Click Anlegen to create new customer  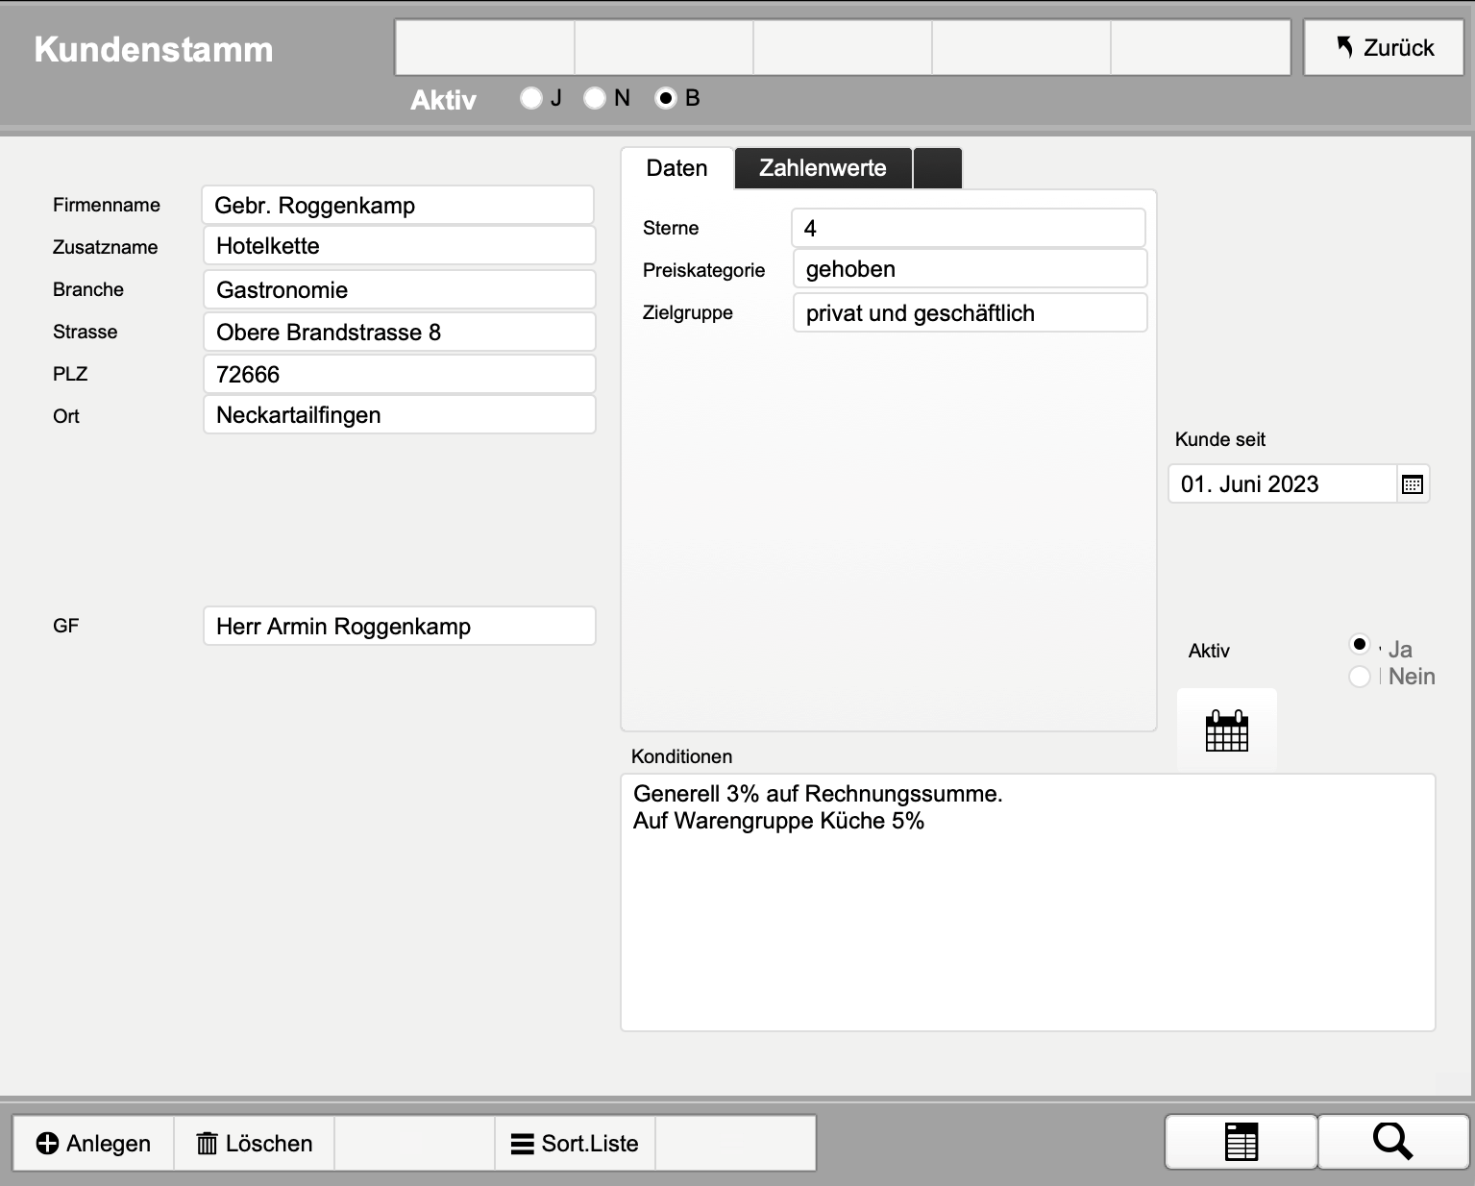[x=93, y=1143]
